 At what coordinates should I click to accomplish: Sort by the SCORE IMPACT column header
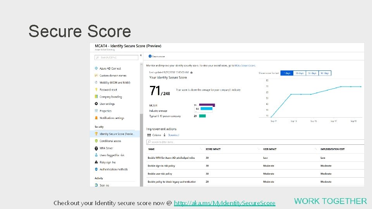click(213, 149)
